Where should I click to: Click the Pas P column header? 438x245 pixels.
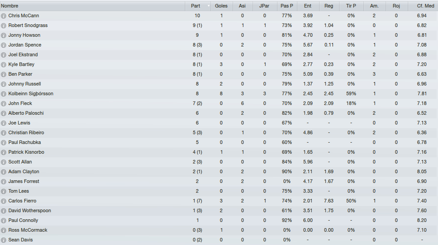(x=287, y=6)
